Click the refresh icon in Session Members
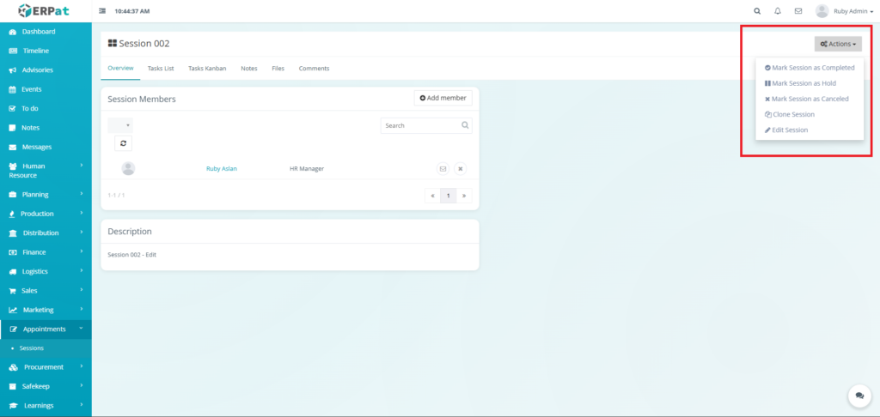This screenshot has height=417, width=880. (123, 143)
